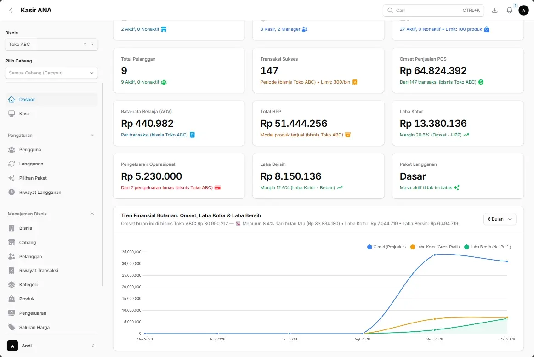Screen dimensions: 534x357
Task: Open the Pelanggan menu item
Action: point(51,256)
